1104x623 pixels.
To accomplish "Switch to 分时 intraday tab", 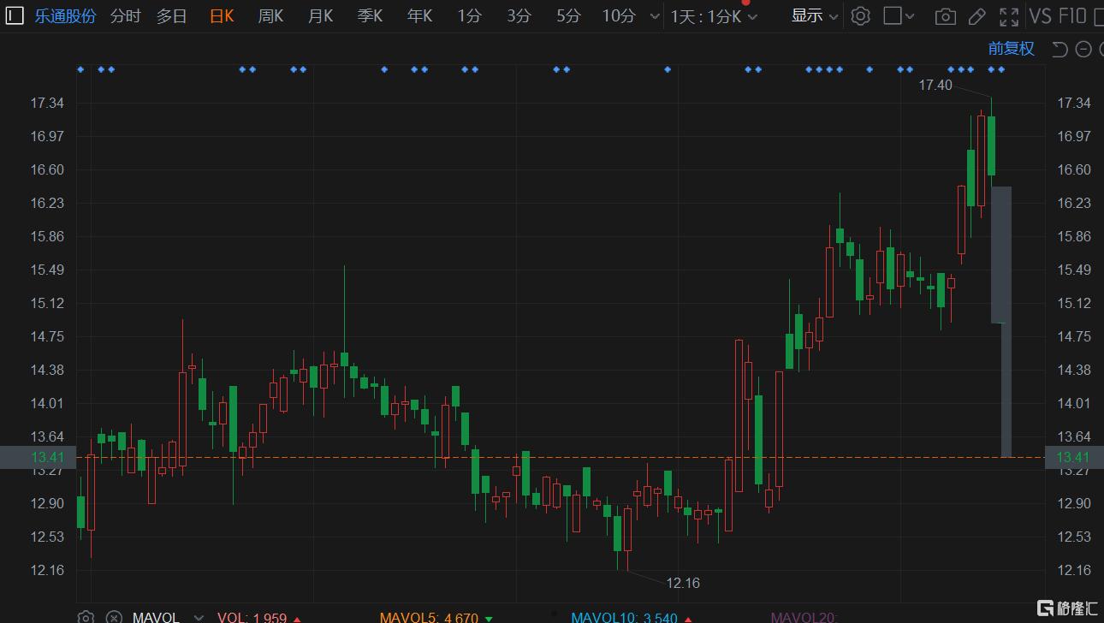I will tap(125, 16).
